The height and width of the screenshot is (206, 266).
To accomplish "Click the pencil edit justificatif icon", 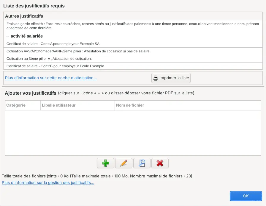I will pos(124,163).
